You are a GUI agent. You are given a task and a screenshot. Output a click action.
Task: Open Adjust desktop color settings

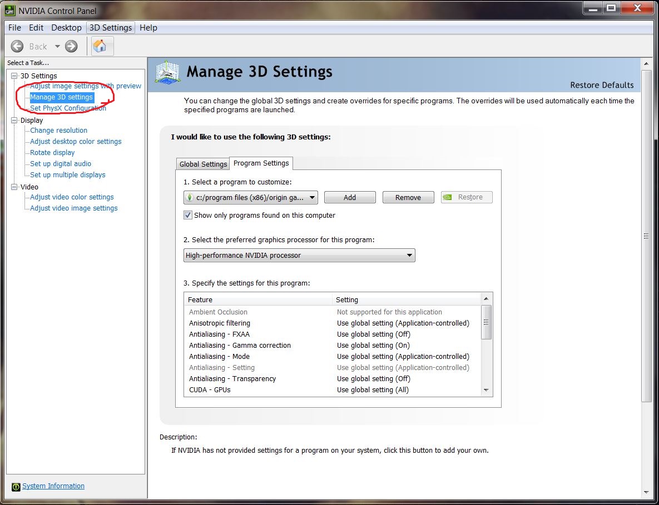pos(76,142)
